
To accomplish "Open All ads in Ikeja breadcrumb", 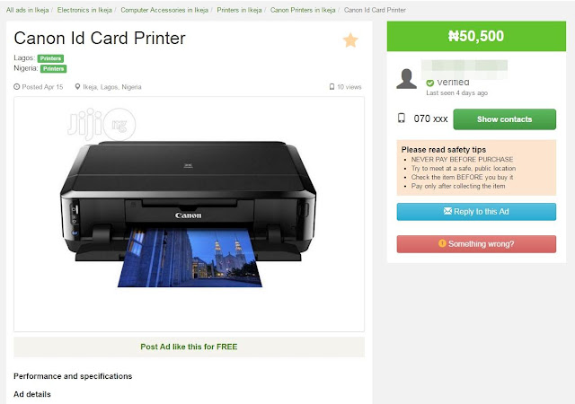I will coord(28,10).
